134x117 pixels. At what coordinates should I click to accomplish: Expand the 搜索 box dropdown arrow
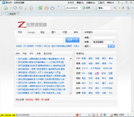tap(111, 8)
